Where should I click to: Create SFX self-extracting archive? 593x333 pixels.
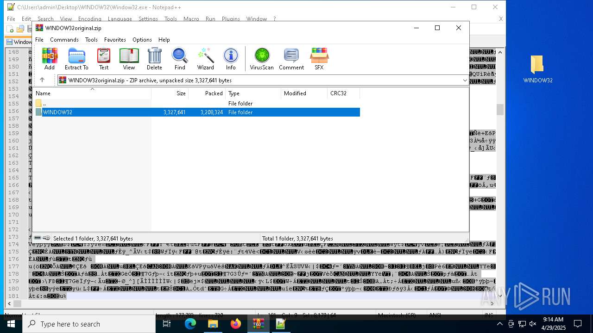(x=319, y=59)
